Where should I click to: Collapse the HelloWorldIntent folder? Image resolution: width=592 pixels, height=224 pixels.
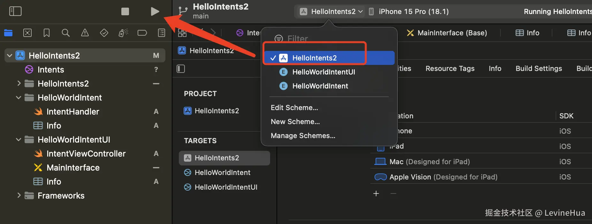click(x=19, y=98)
